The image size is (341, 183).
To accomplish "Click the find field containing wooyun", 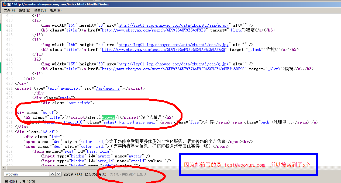I will tap(27, 174).
